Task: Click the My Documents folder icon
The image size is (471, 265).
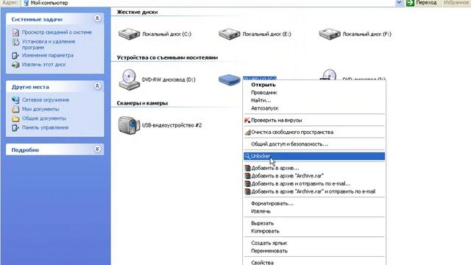Action: click(15, 109)
